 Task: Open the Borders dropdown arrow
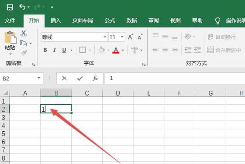(x=90, y=50)
